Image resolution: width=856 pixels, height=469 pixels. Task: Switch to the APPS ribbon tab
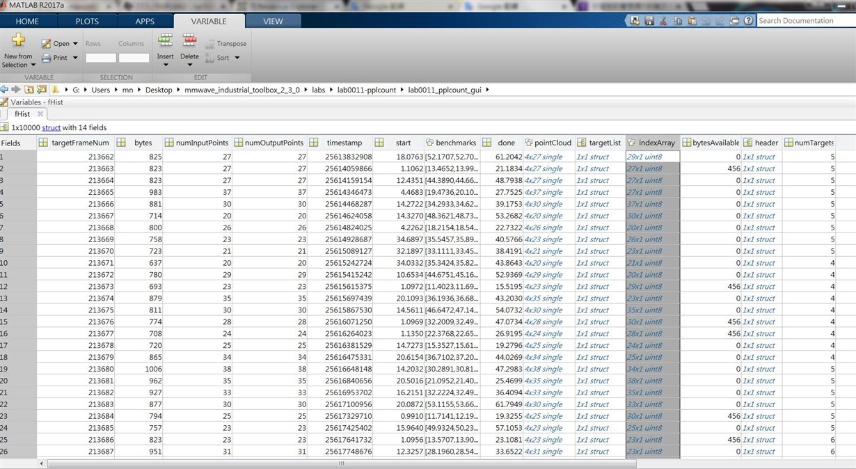(x=145, y=21)
